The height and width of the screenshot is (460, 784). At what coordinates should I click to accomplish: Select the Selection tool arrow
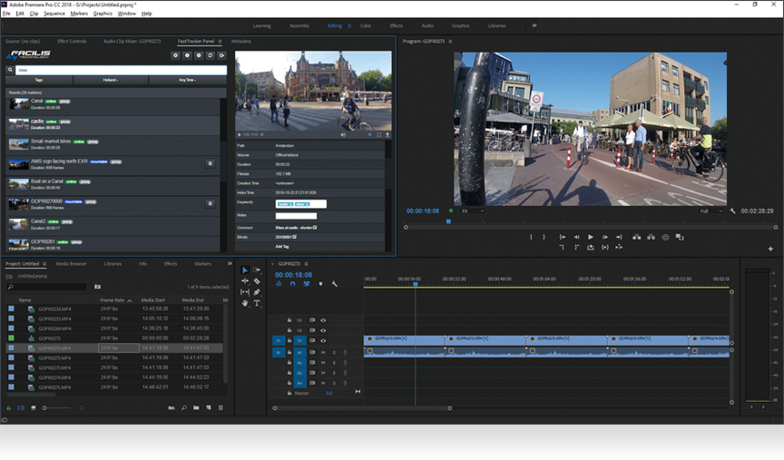pos(245,270)
